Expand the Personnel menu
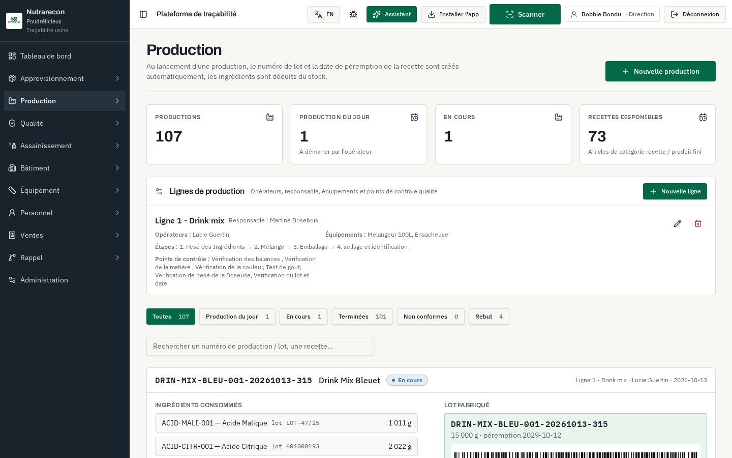 (x=65, y=213)
